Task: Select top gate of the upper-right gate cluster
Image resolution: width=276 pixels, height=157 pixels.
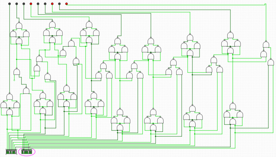Action: tap(230, 35)
